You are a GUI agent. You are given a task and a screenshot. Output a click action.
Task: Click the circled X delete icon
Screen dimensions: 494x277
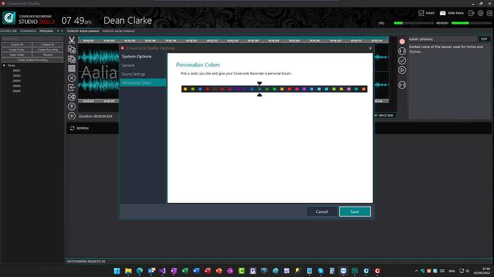click(x=72, y=78)
